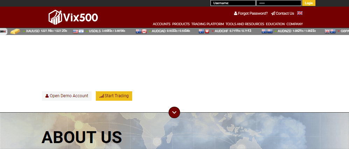
Task: Open the Trading Platform menu
Action: (x=207, y=24)
